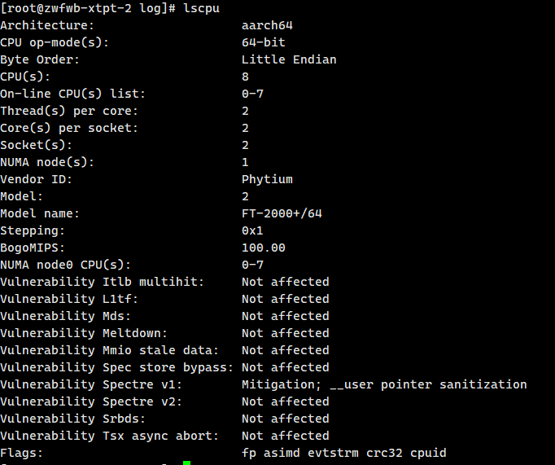This screenshot has width=555, height=465.
Task: Click the Vulnerability Meltdown label
Action: (x=84, y=333)
